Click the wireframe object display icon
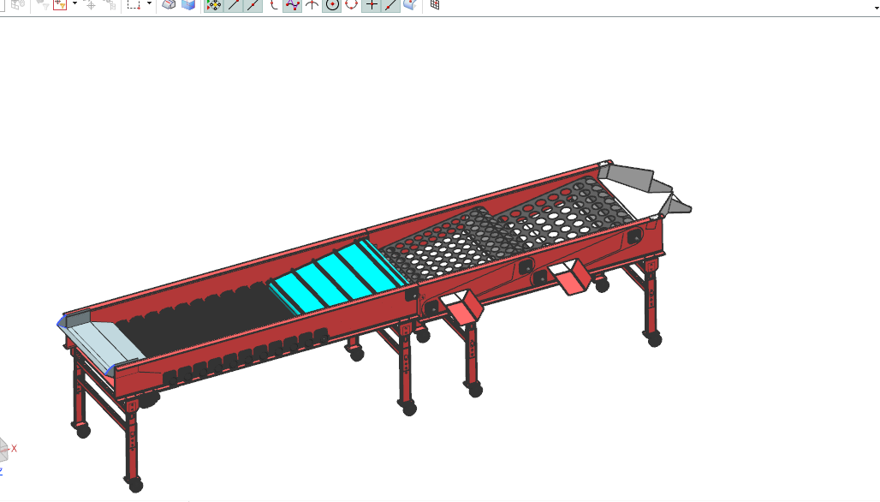The height and width of the screenshot is (502, 880). [169, 5]
